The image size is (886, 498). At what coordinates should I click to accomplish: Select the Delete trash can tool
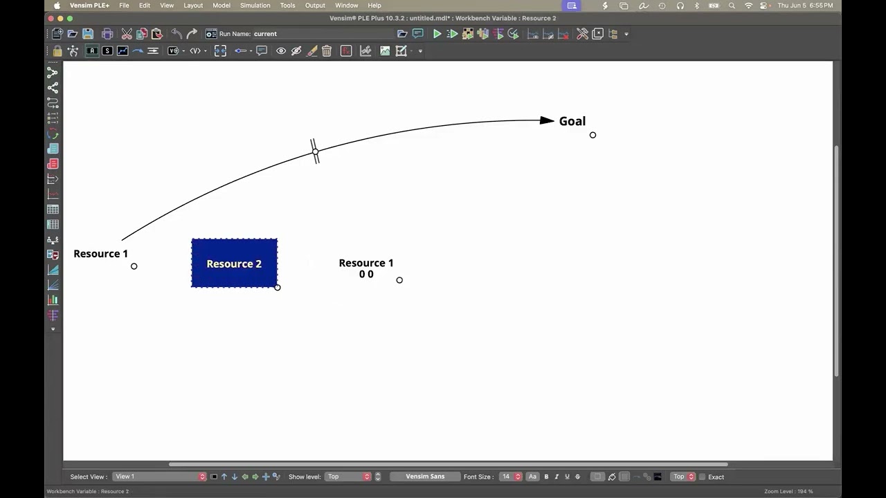point(327,50)
